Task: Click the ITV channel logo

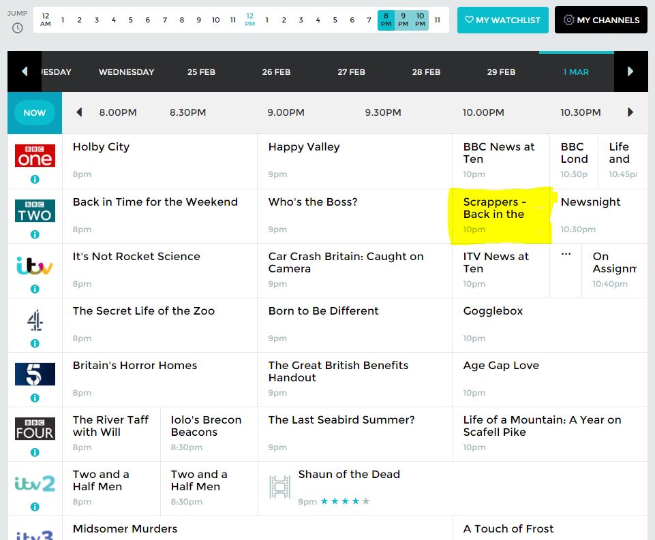Action: pyautogui.click(x=35, y=266)
